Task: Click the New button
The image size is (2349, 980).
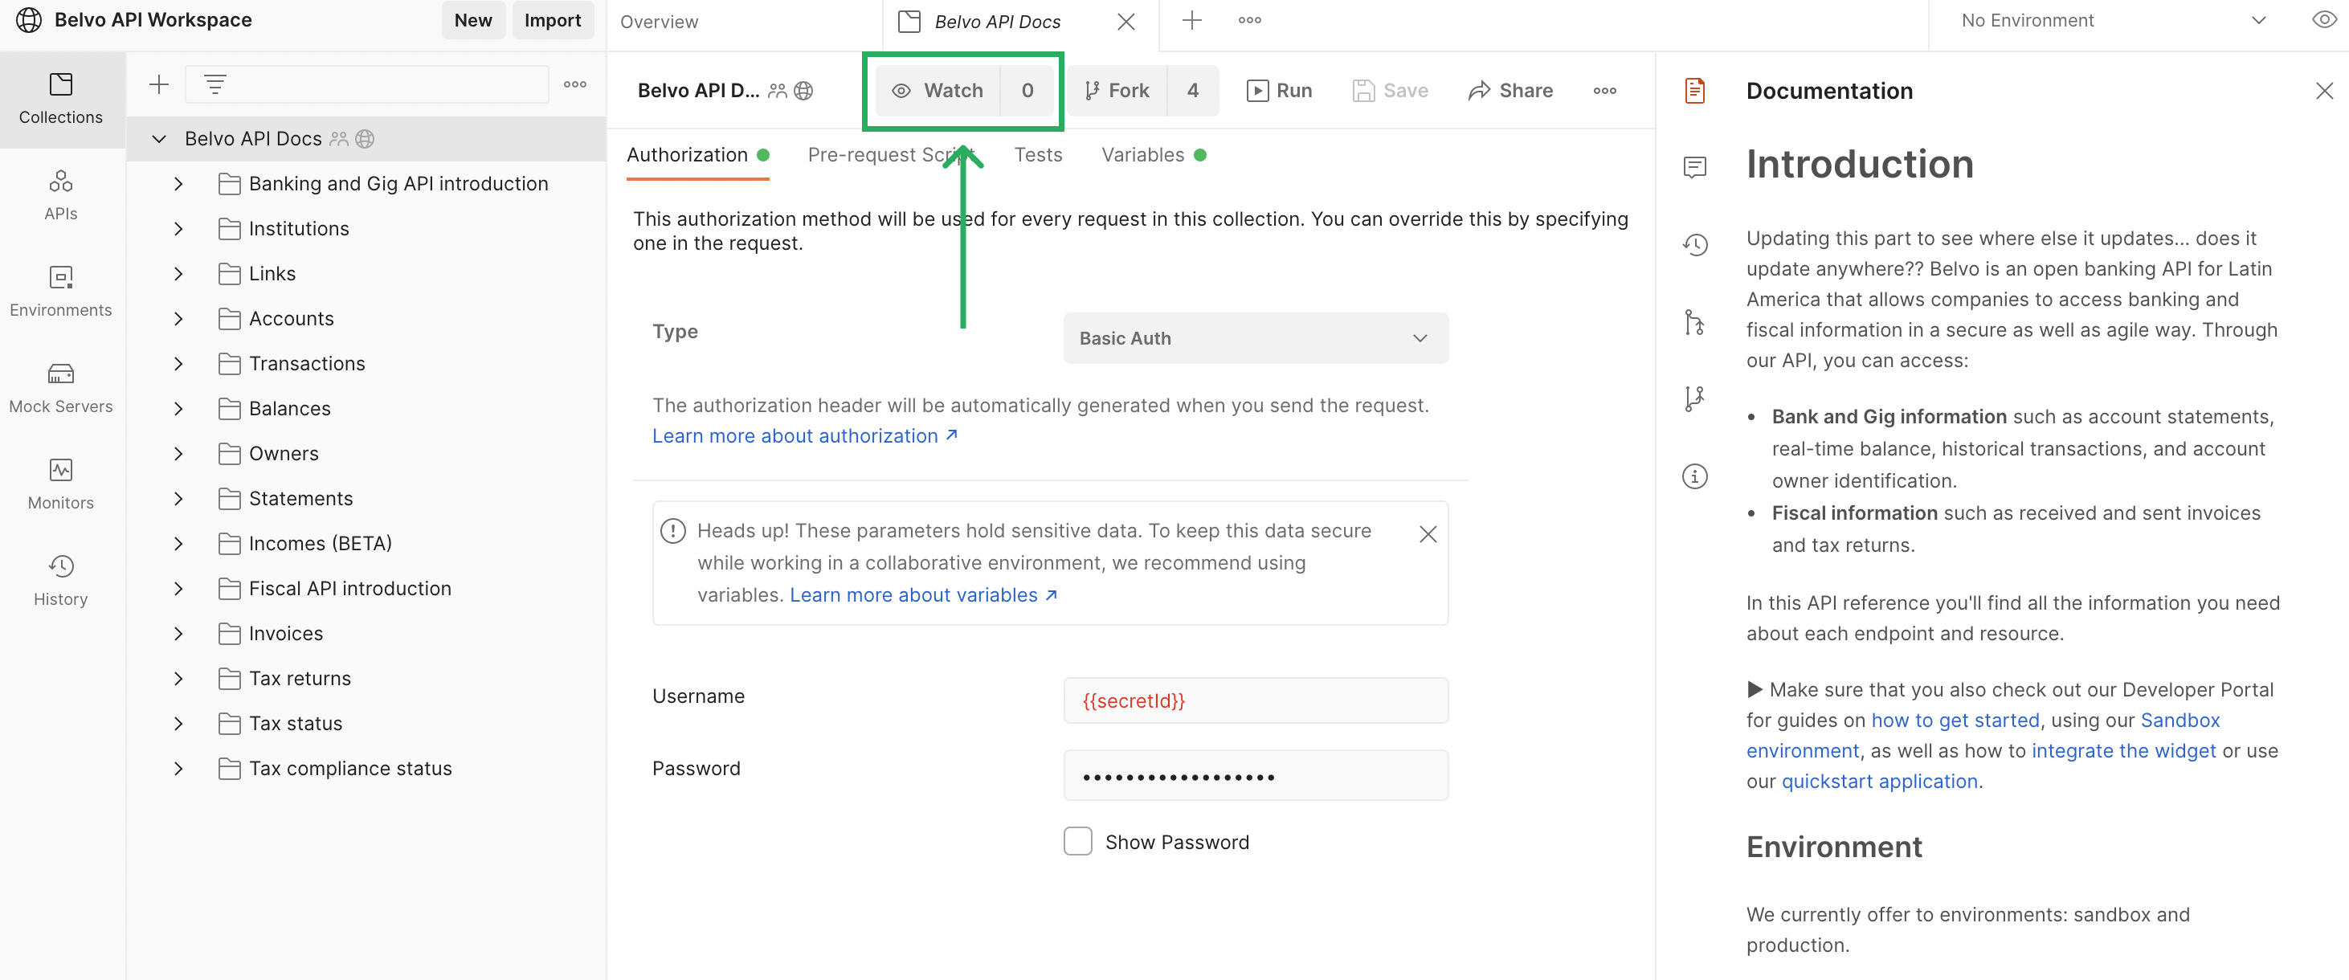Action: [x=472, y=20]
